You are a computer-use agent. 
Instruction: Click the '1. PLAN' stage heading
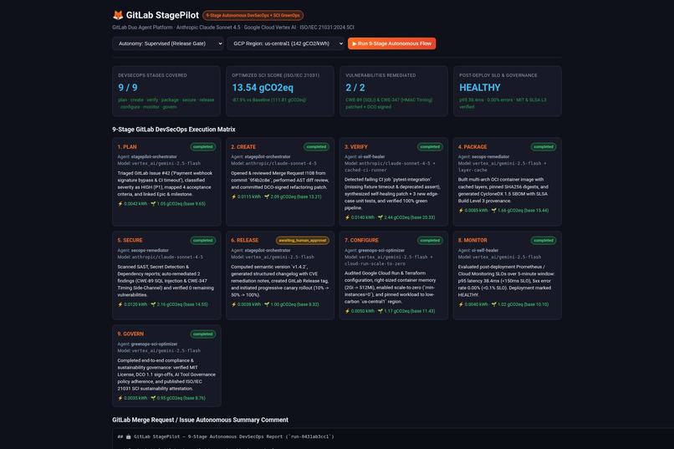tap(127, 147)
